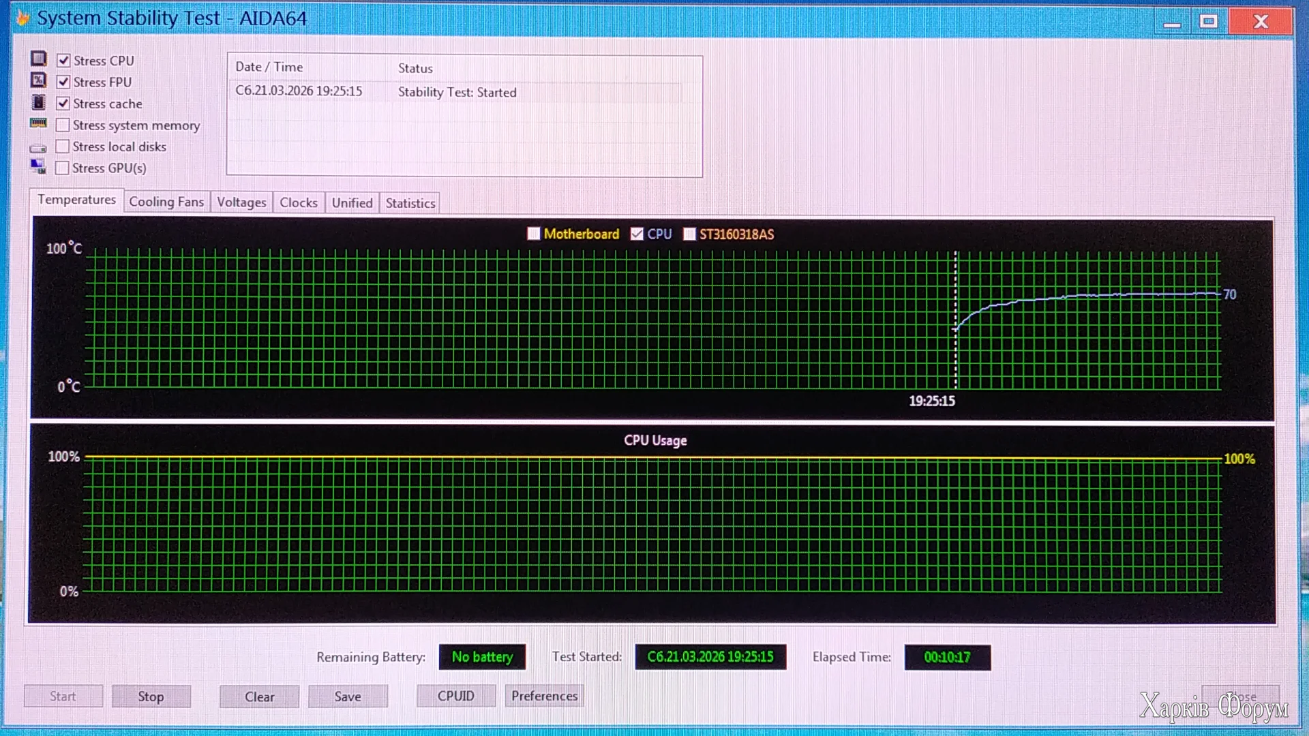Uncheck the Stress CPU checkbox
1309x736 pixels.
[63, 61]
